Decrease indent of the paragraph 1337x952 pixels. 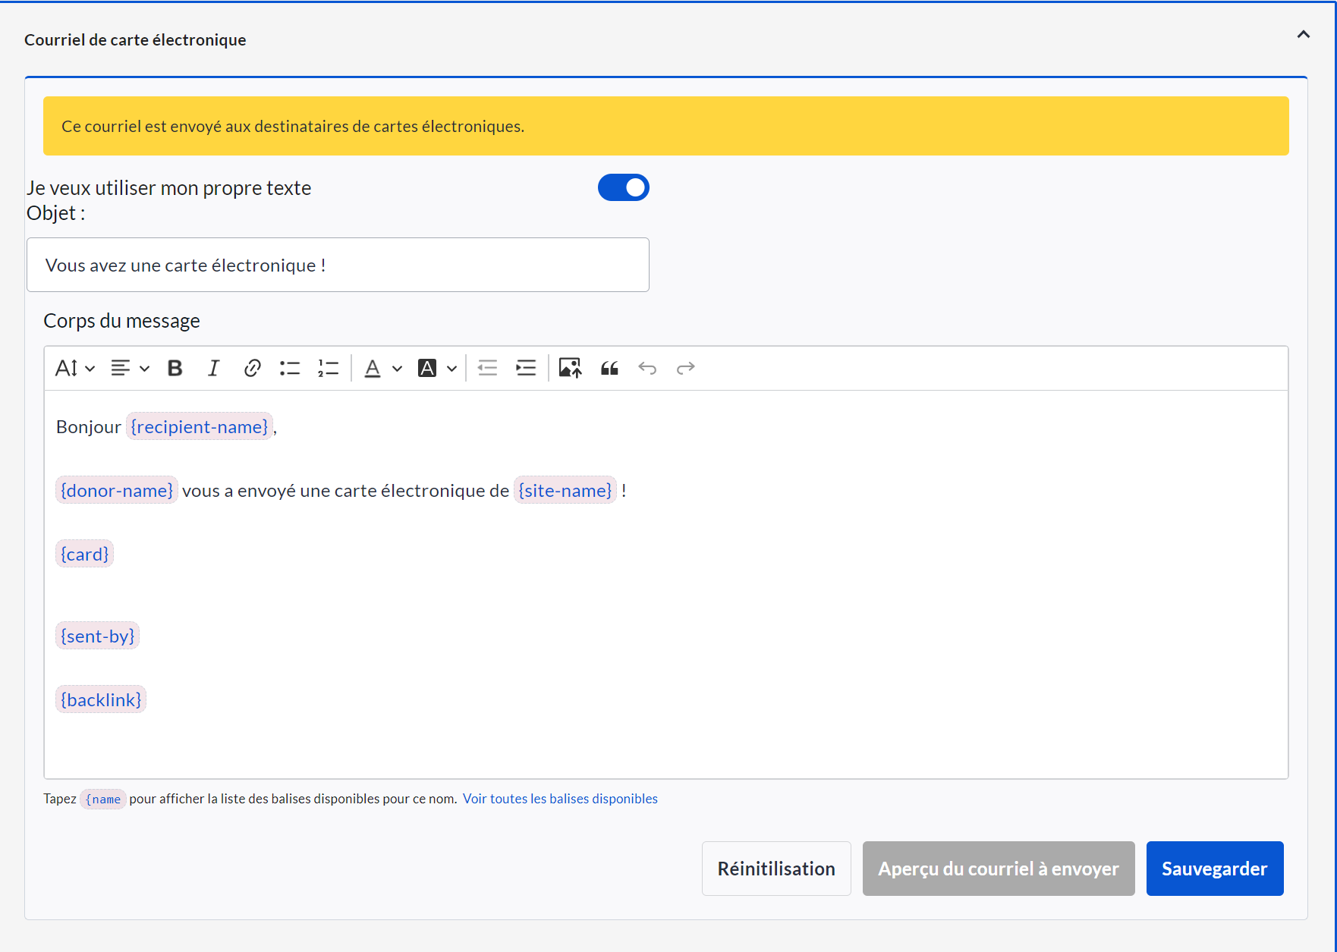click(487, 369)
